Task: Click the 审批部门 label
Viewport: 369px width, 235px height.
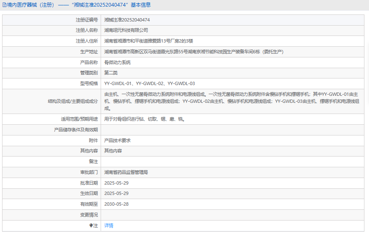Action: 89,172
